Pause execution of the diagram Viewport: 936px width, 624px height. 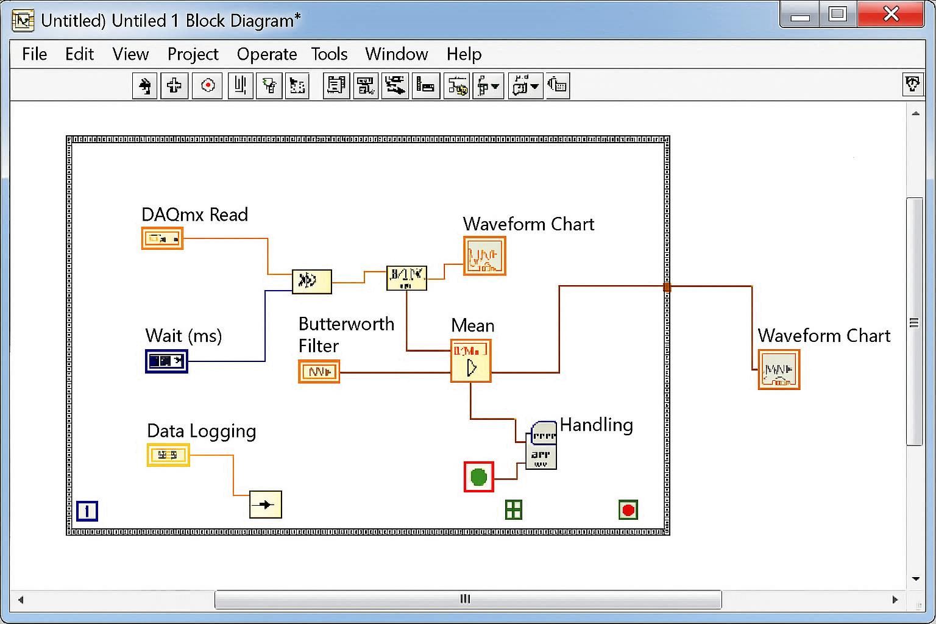pos(240,85)
